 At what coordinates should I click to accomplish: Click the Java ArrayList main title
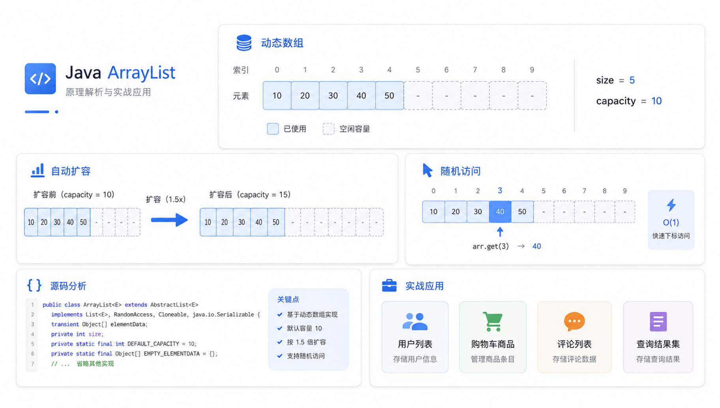click(x=120, y=73)
